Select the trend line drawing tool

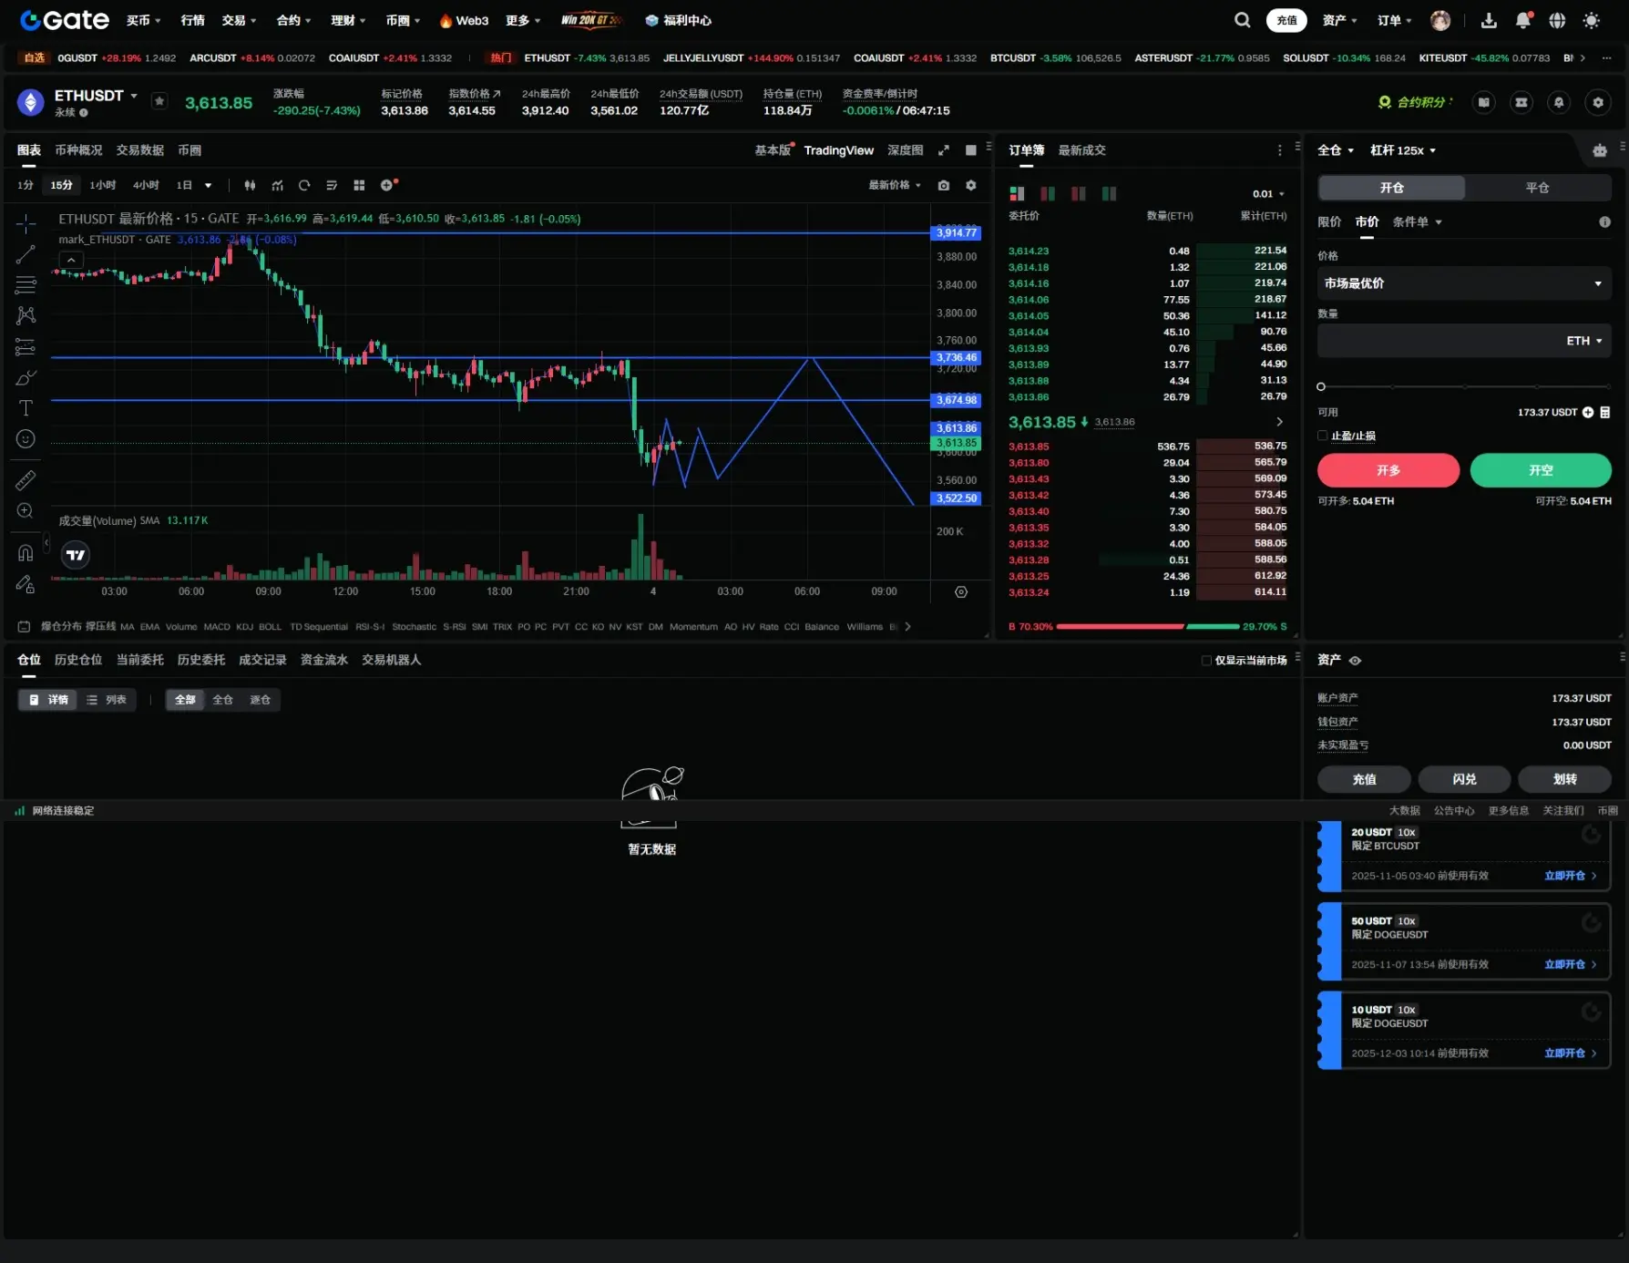click(x=26, y=254)
